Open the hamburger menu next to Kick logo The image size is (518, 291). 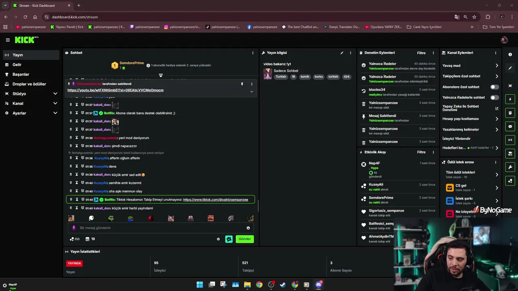coord(8,40)
